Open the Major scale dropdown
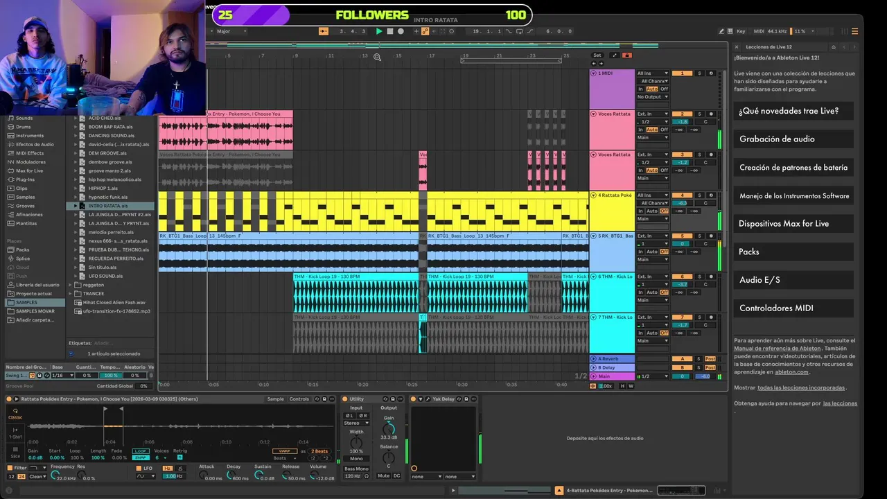Screen dimensions: 887x499 tap(231, 31)
